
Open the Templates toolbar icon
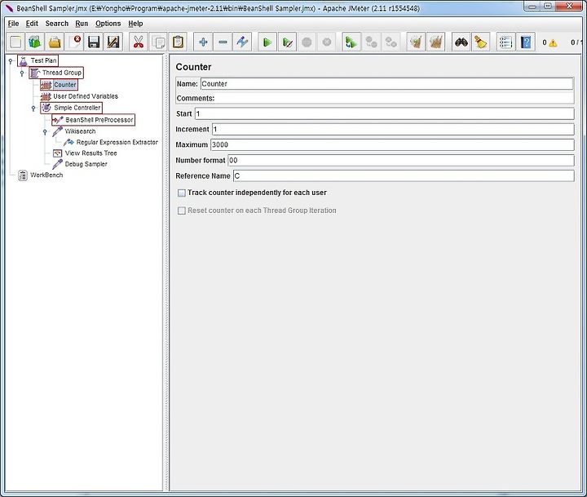click(x=35, y=42)
